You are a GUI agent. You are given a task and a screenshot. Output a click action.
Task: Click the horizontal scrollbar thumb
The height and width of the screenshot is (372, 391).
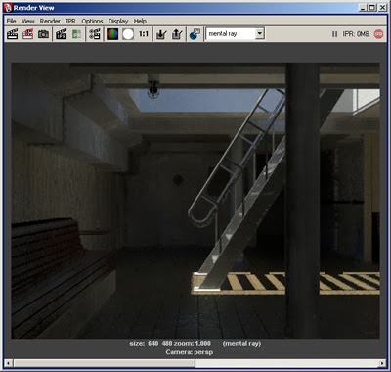click(105, 363)
